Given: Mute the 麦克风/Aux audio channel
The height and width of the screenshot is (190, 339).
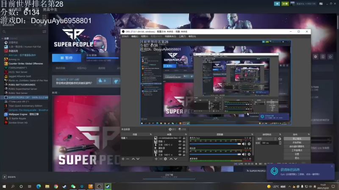Looking at the screenshot, I should click(x=244, y=144).
